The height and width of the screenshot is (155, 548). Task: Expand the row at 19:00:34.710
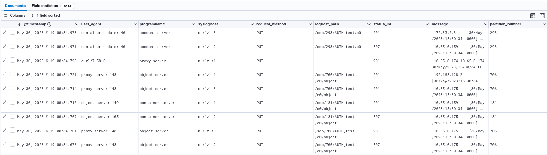click(5, 102)
